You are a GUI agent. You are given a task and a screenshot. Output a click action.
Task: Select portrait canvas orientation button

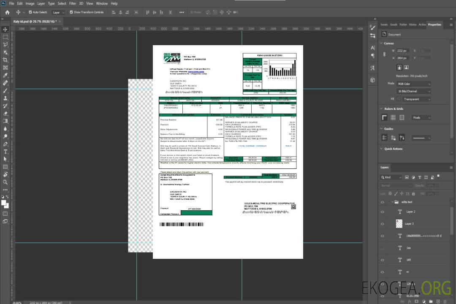coord(399,68)
